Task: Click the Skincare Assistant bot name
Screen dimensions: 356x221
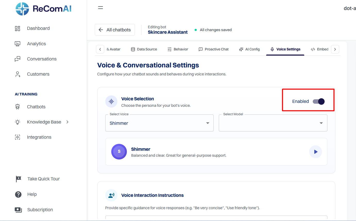Action: coord(168,32)
